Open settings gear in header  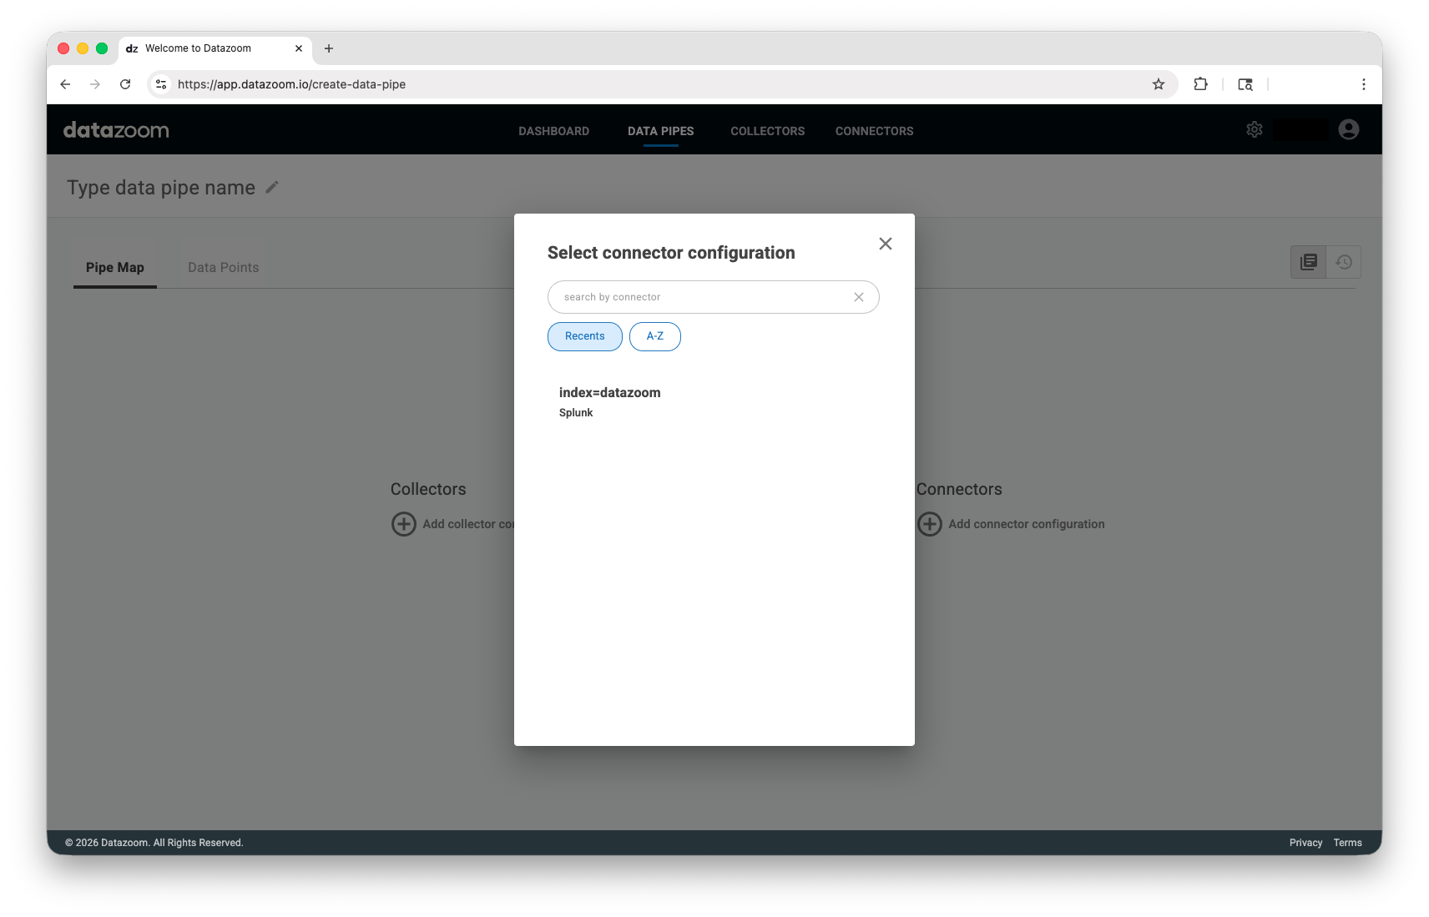coord(1254,129)
